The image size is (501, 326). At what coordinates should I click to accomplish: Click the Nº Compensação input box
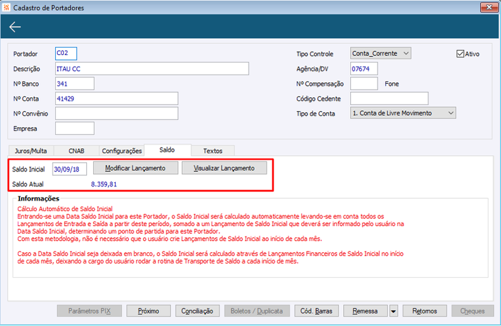364,84
